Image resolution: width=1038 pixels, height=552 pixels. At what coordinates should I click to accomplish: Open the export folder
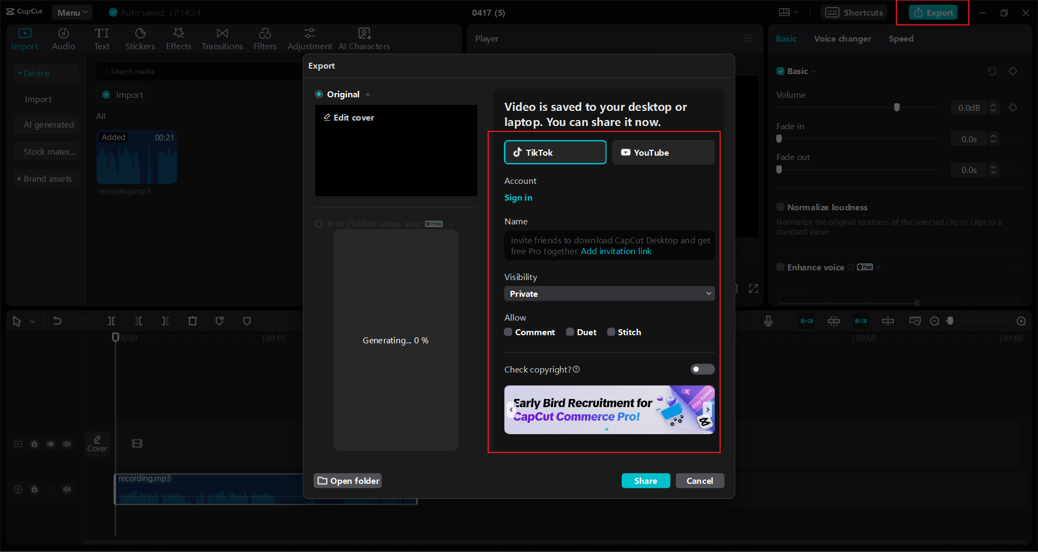(348, 481)
